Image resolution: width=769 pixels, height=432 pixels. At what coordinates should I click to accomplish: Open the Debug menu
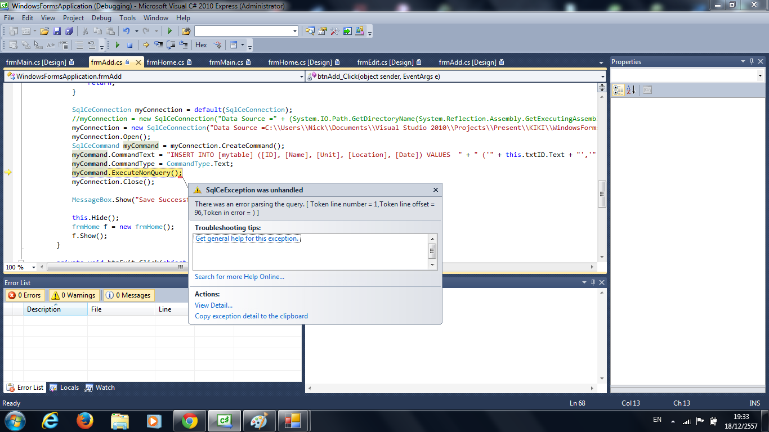click(x=101, y=18)
